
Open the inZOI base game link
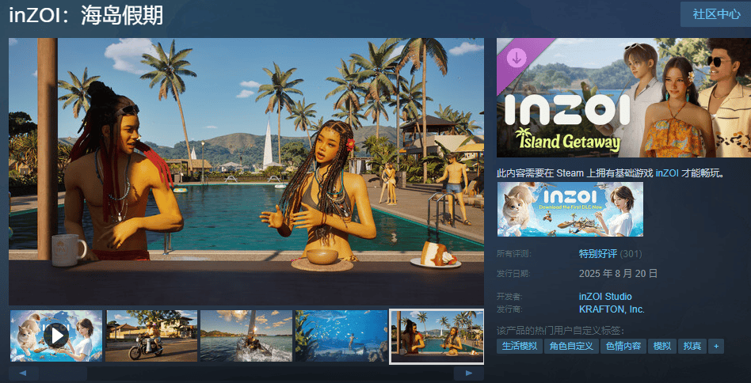click(x=667, y=173)
